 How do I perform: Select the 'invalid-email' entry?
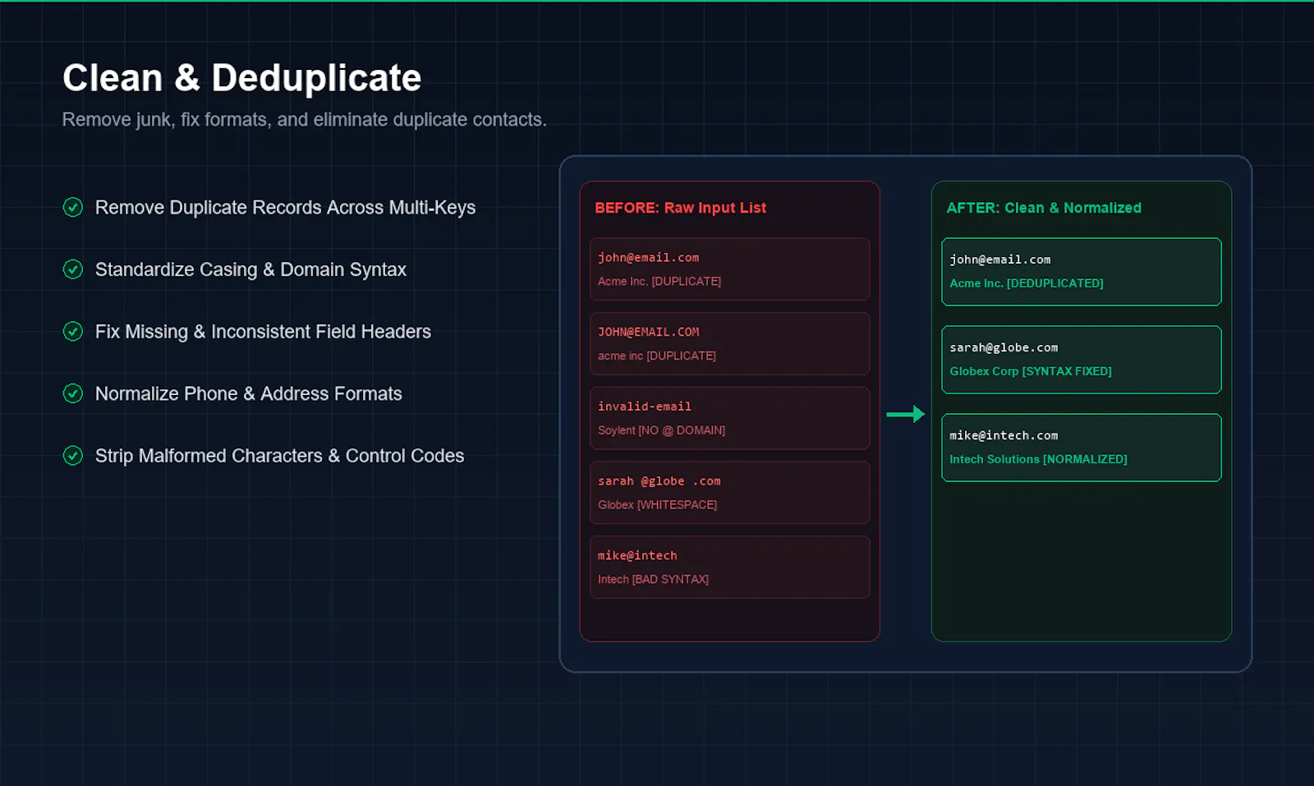[x=645, y=407]
